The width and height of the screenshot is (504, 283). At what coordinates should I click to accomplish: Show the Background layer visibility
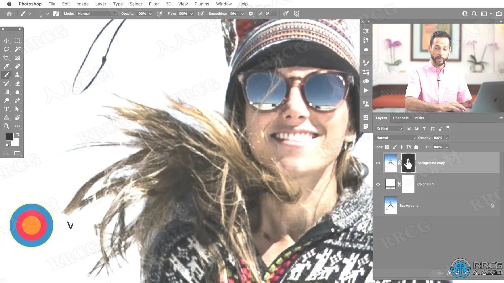pyautogui.click(x=378, y=206)
